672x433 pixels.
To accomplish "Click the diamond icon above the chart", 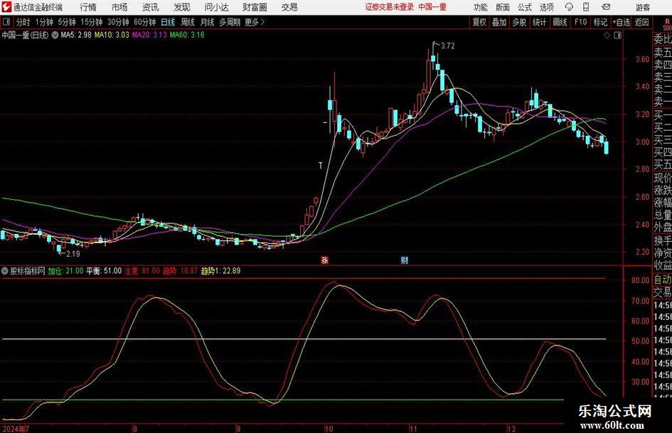I will click(x=607, y=36).
